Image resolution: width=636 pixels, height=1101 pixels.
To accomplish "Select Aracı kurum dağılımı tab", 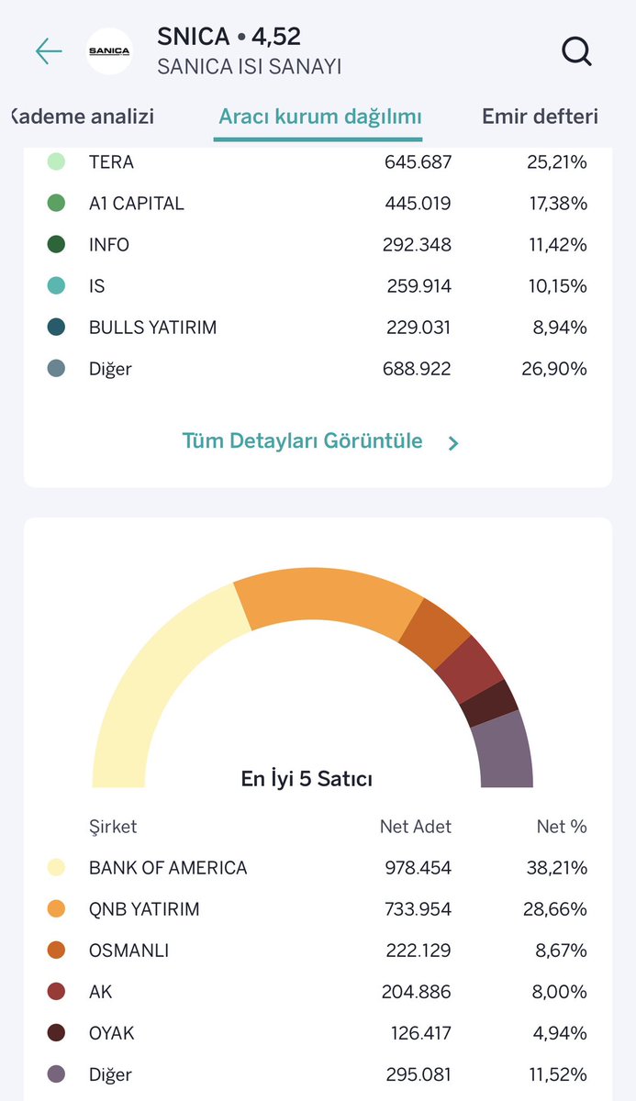I will (x=319, y=117).
